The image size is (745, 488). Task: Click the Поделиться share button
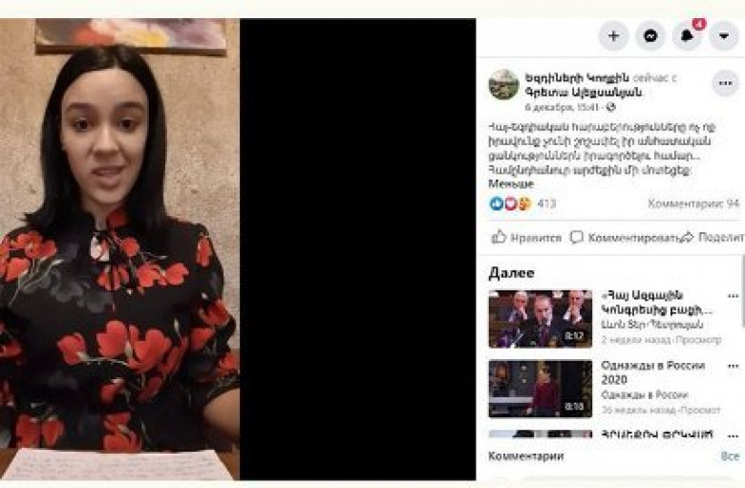pyautogui.click(x=713, y=237)
